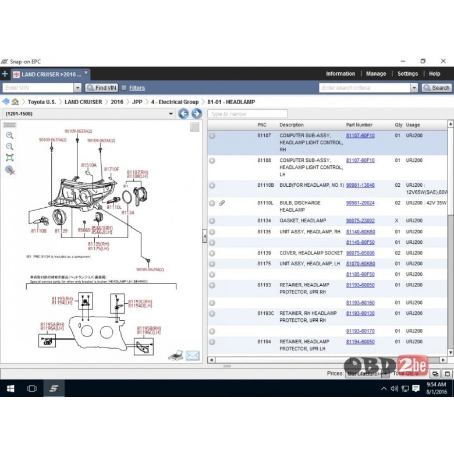
Task: Go to previous illustration with left arrow
Action: (183, 114)
